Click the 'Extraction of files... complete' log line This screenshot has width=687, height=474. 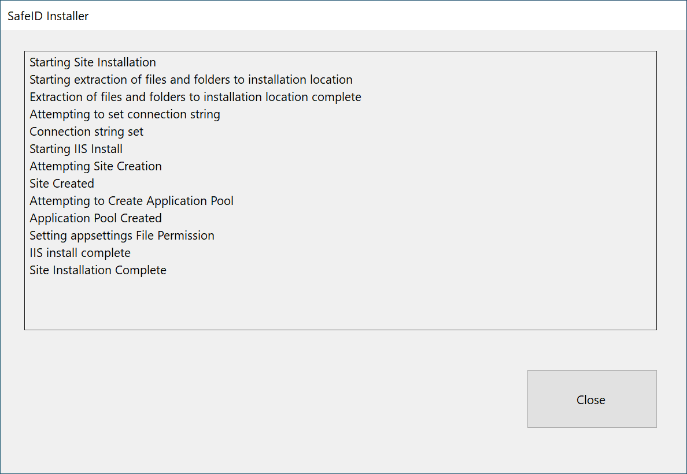195,97
